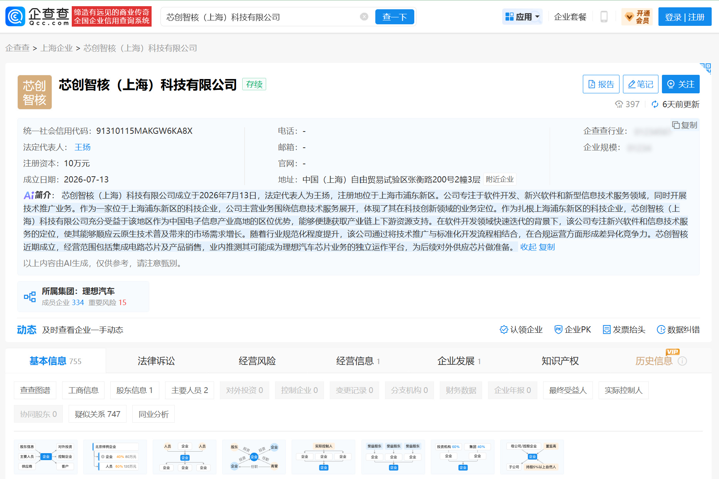Open 重要风险 15 link

point(107,302)
